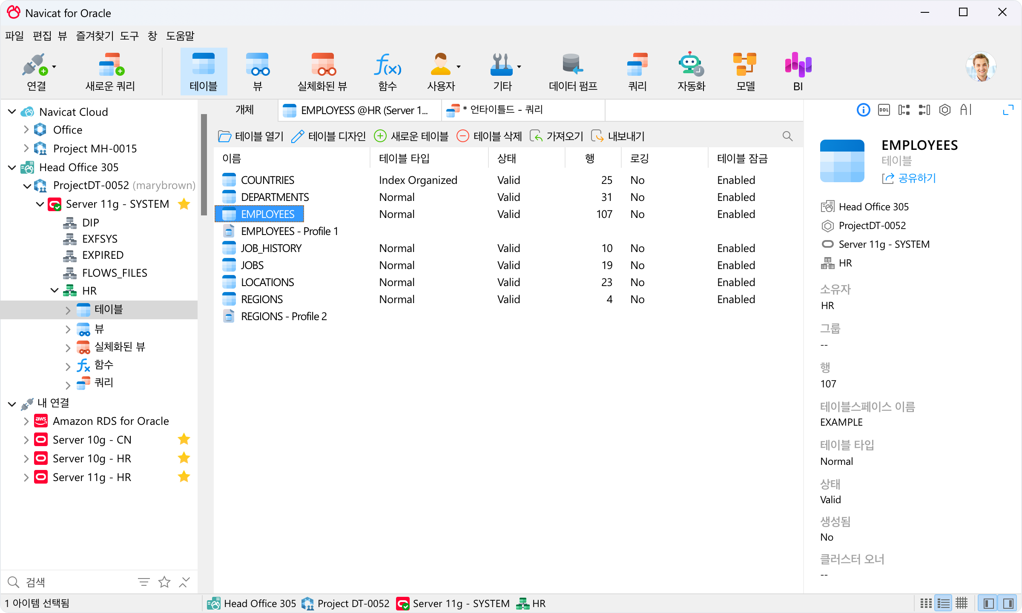Open the 연결 dropdown arrow
Image resolution: width=1022 pixels, height=613 pixels.
(x=54, y=67)
